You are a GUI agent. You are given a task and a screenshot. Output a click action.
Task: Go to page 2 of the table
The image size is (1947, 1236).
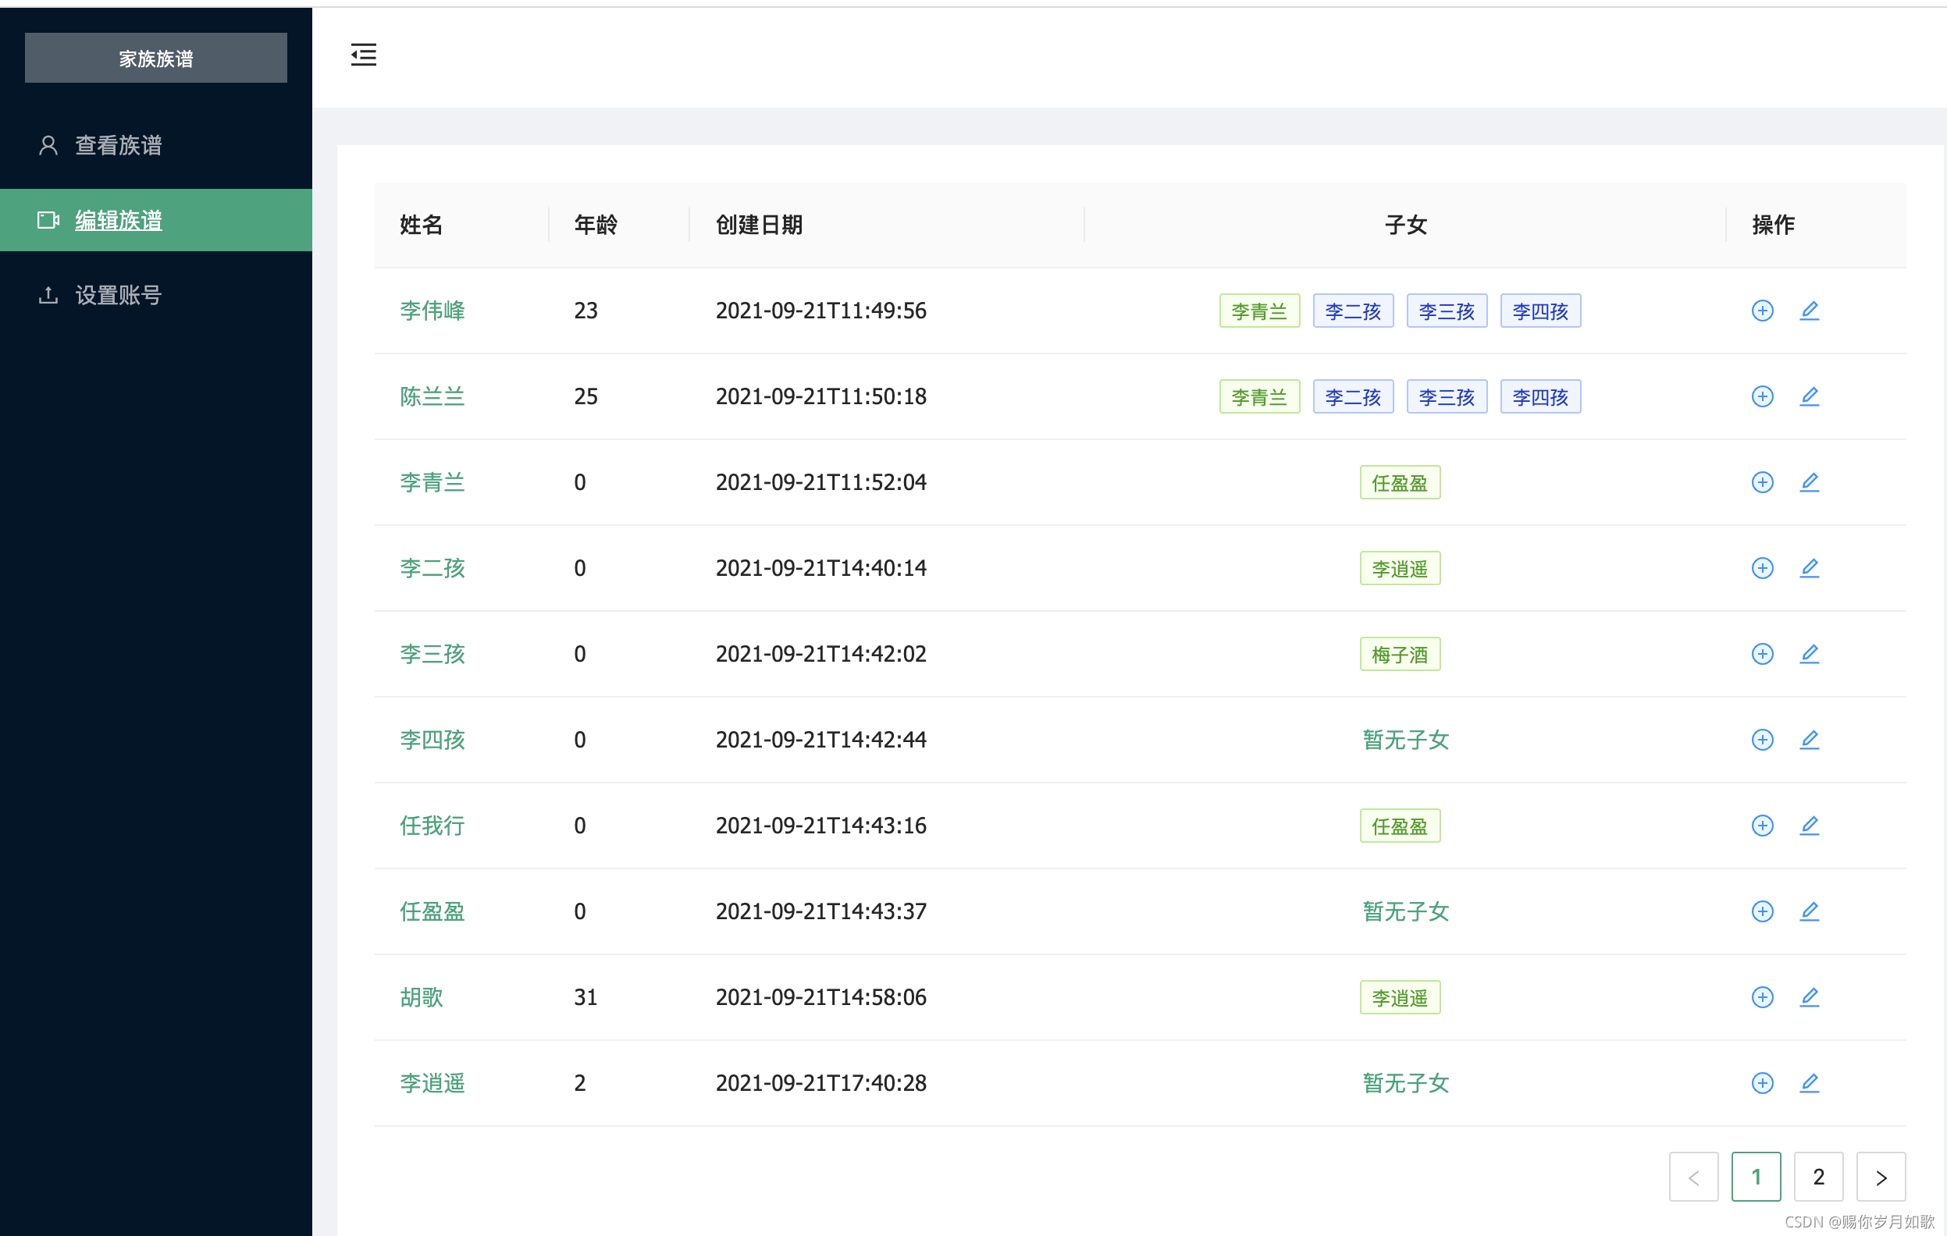1817,1176
